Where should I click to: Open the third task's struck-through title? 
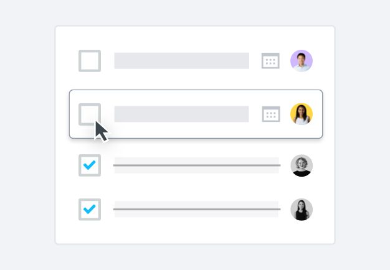196,165
